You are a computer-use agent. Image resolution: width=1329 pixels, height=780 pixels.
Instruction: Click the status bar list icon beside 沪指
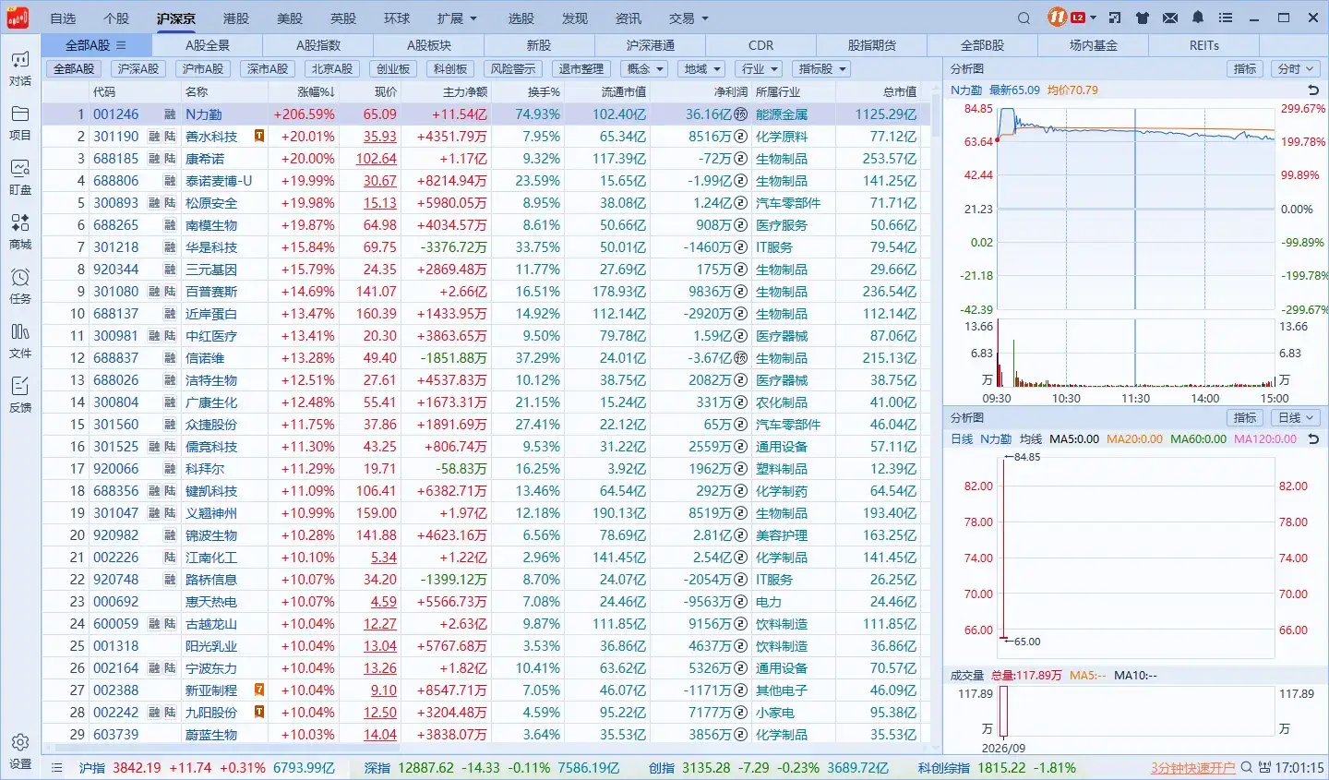pyautogui.click(x=56, y=767)
